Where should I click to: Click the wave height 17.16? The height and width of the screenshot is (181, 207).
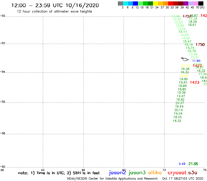point(193,19)
